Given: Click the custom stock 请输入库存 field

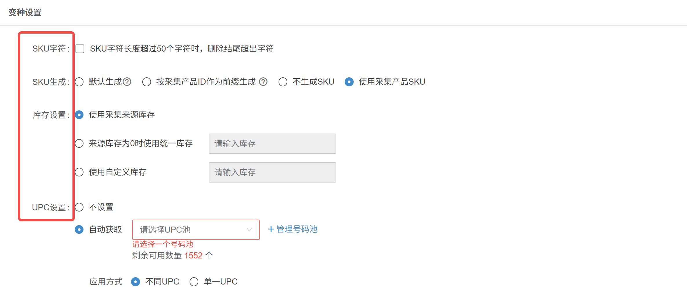Looking at the screenshot, I should point(272,172).
